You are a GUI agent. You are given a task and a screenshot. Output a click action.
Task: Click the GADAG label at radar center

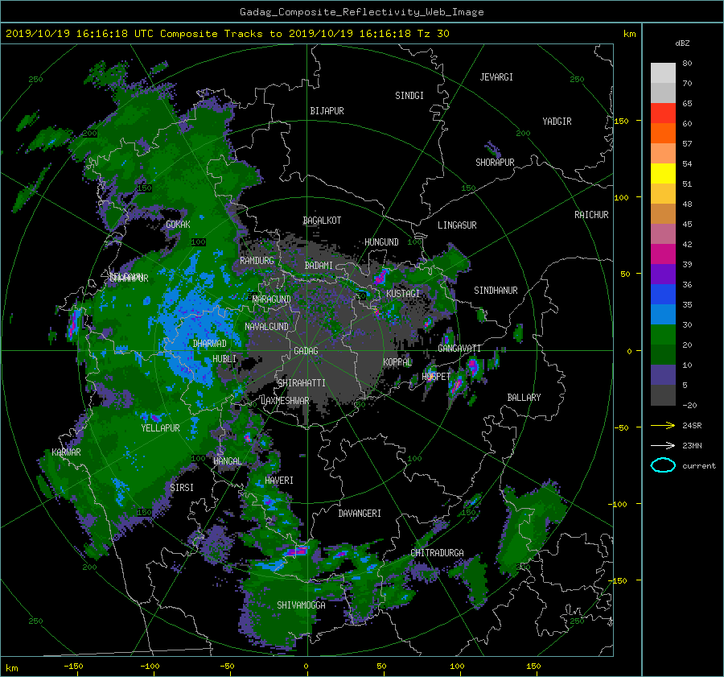306,351
